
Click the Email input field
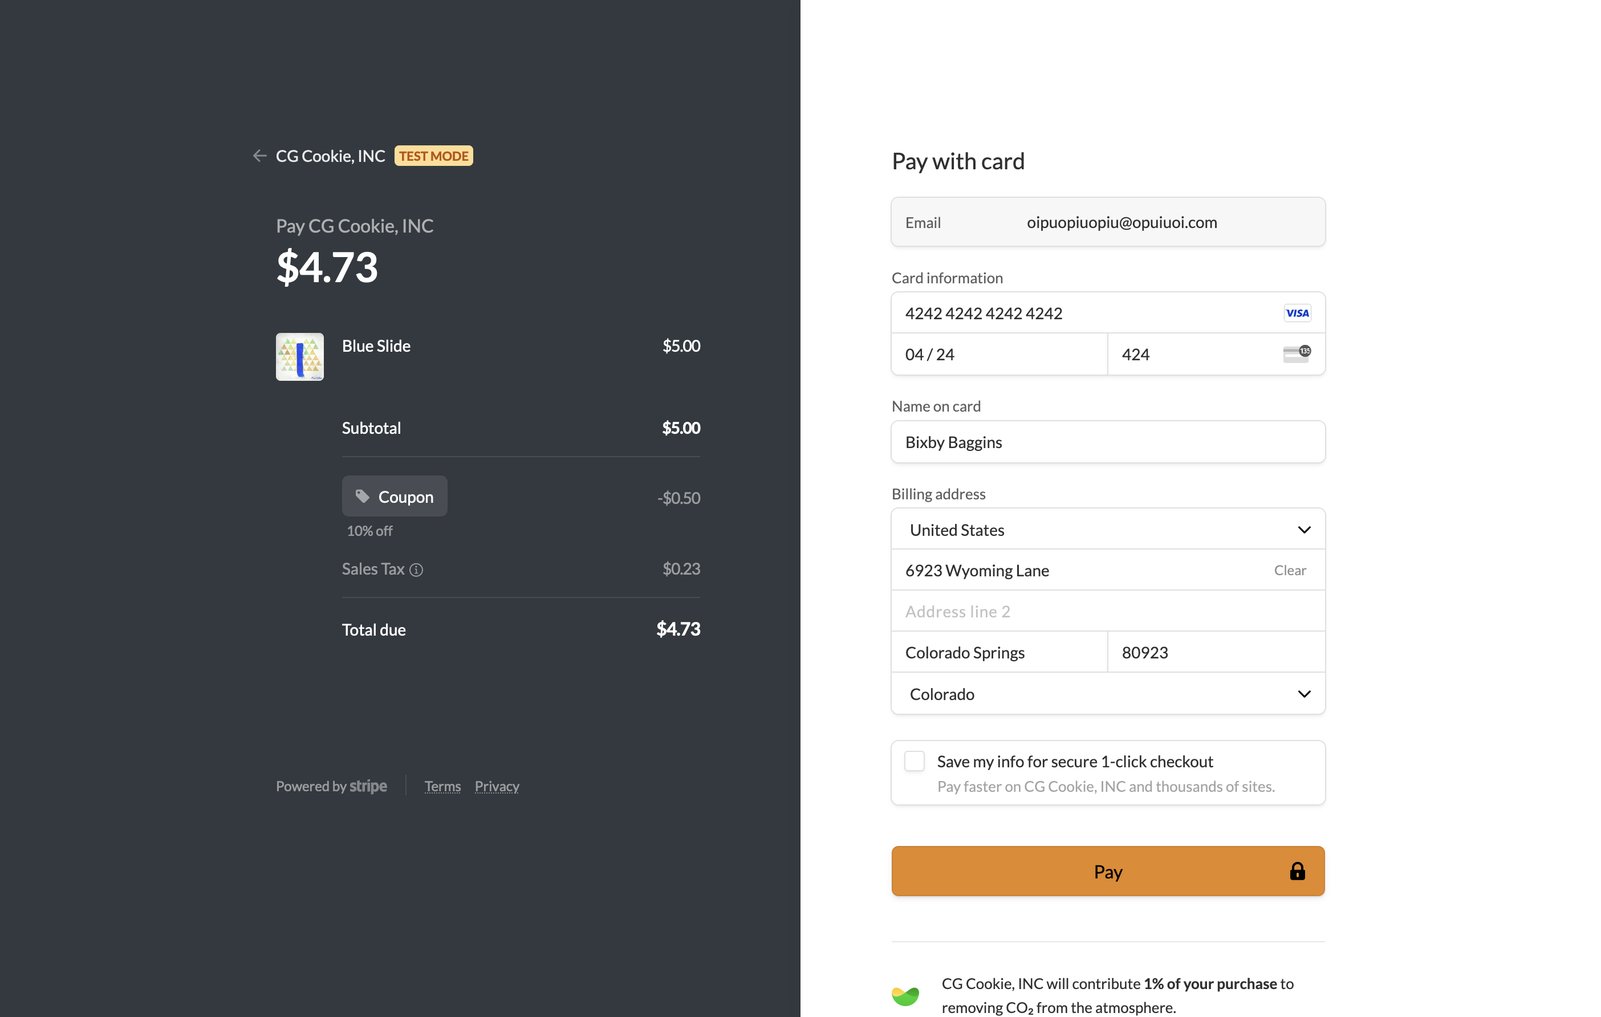pos(1108,222)
